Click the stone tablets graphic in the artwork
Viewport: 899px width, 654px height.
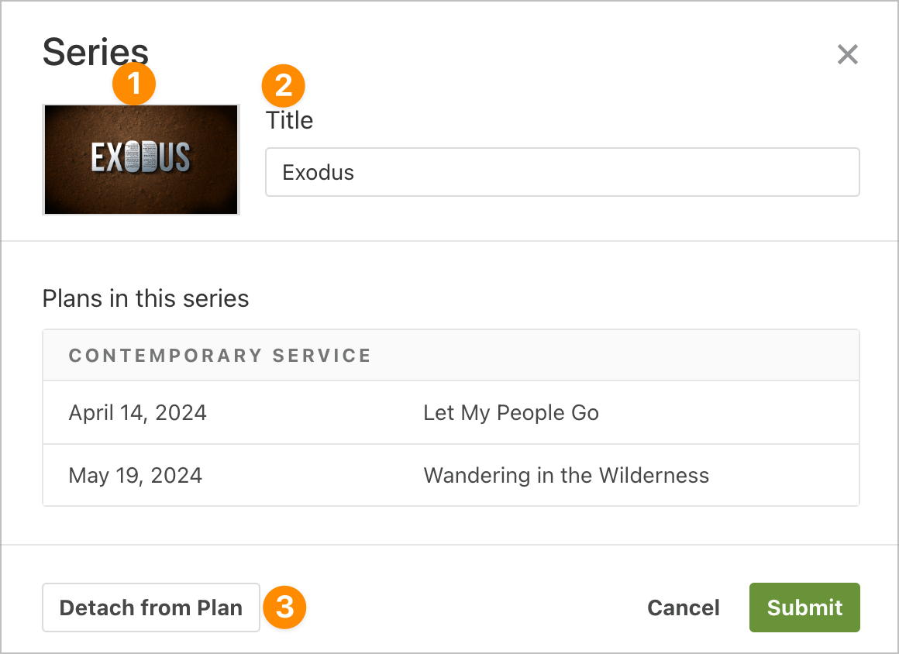[140, 157]
